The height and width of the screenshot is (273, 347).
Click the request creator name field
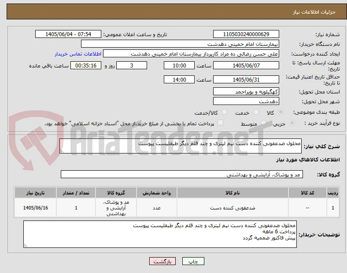tap(191, 54)
